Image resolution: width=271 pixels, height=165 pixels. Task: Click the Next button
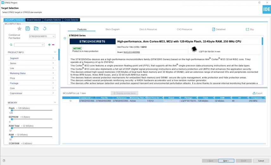point(226,161)
